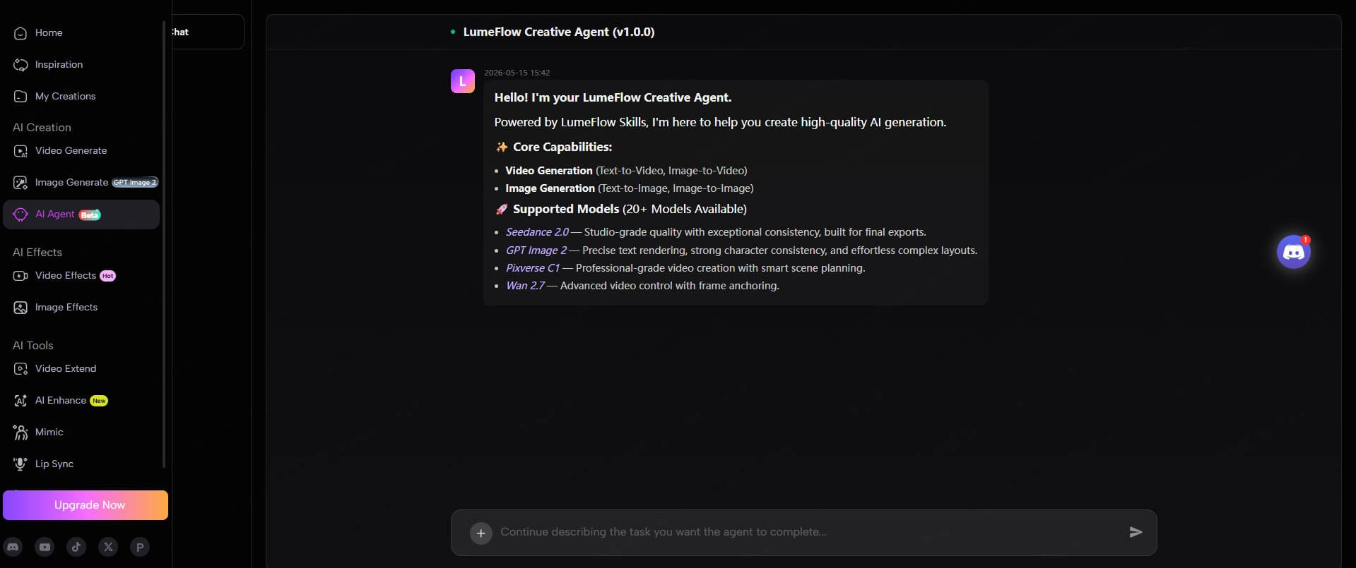Click the Video Effects icon
The width and height of the screenshot is (1356, 568).
(20, 276)
